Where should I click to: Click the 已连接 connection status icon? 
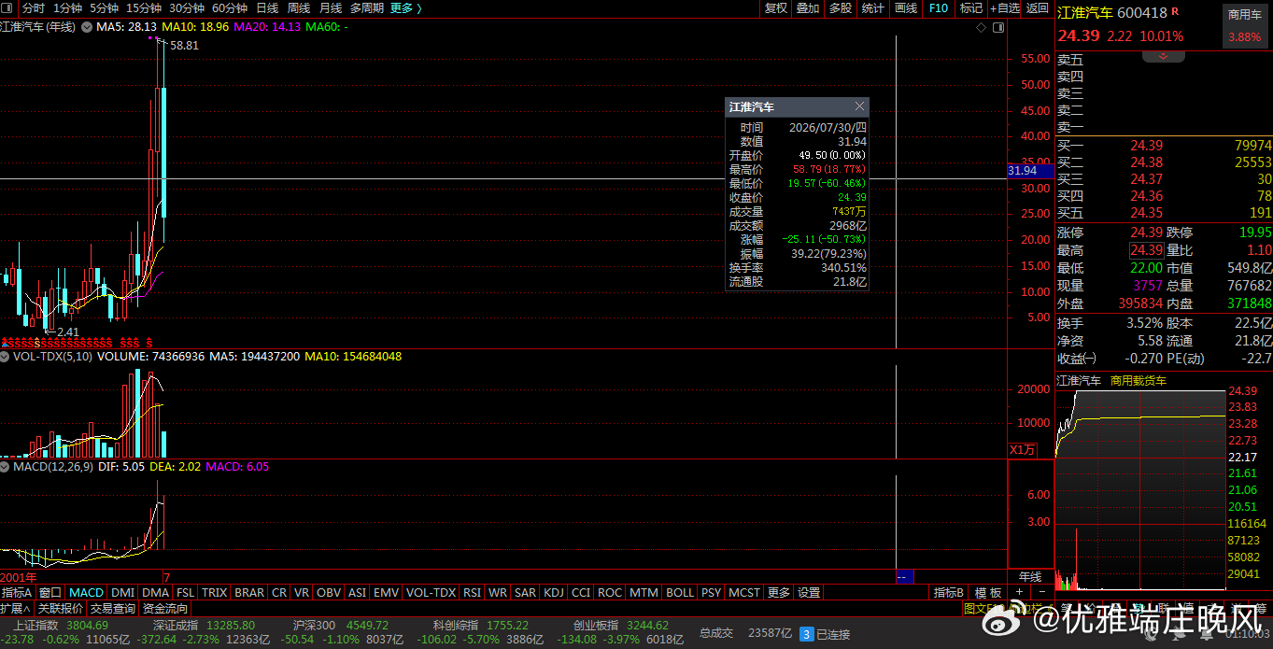[x=807, y=634]
